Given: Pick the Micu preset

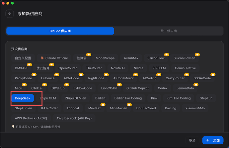Looking at the screenshot, I should coord(19,88).
